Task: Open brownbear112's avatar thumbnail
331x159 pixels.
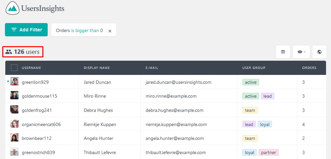Action: click(x=14, y=137)
